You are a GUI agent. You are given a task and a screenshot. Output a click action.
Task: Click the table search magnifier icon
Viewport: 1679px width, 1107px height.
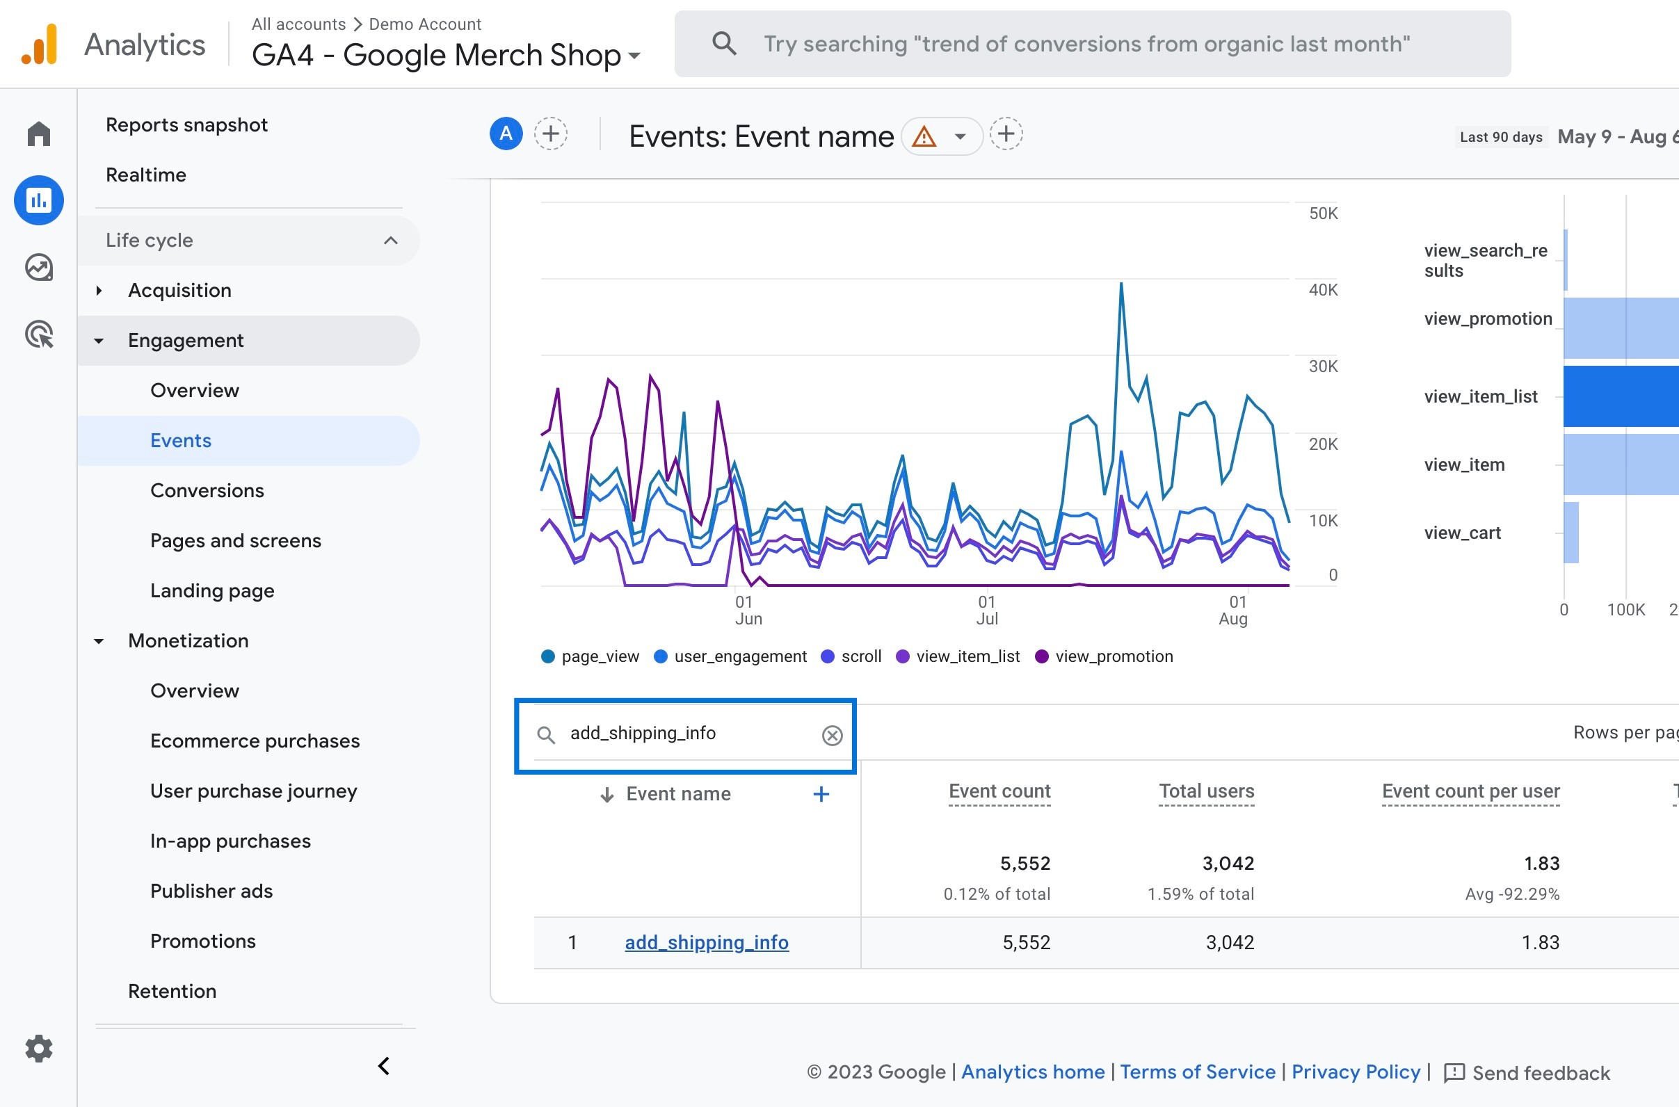click(546, 735)
